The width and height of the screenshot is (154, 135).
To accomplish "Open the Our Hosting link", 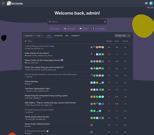I will click(98, 29).
